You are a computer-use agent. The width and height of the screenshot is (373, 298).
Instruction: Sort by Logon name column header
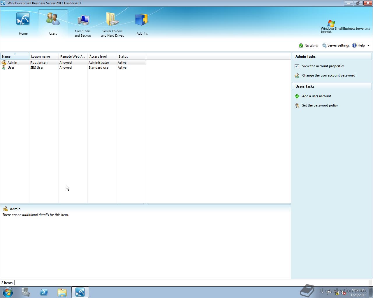44,56
